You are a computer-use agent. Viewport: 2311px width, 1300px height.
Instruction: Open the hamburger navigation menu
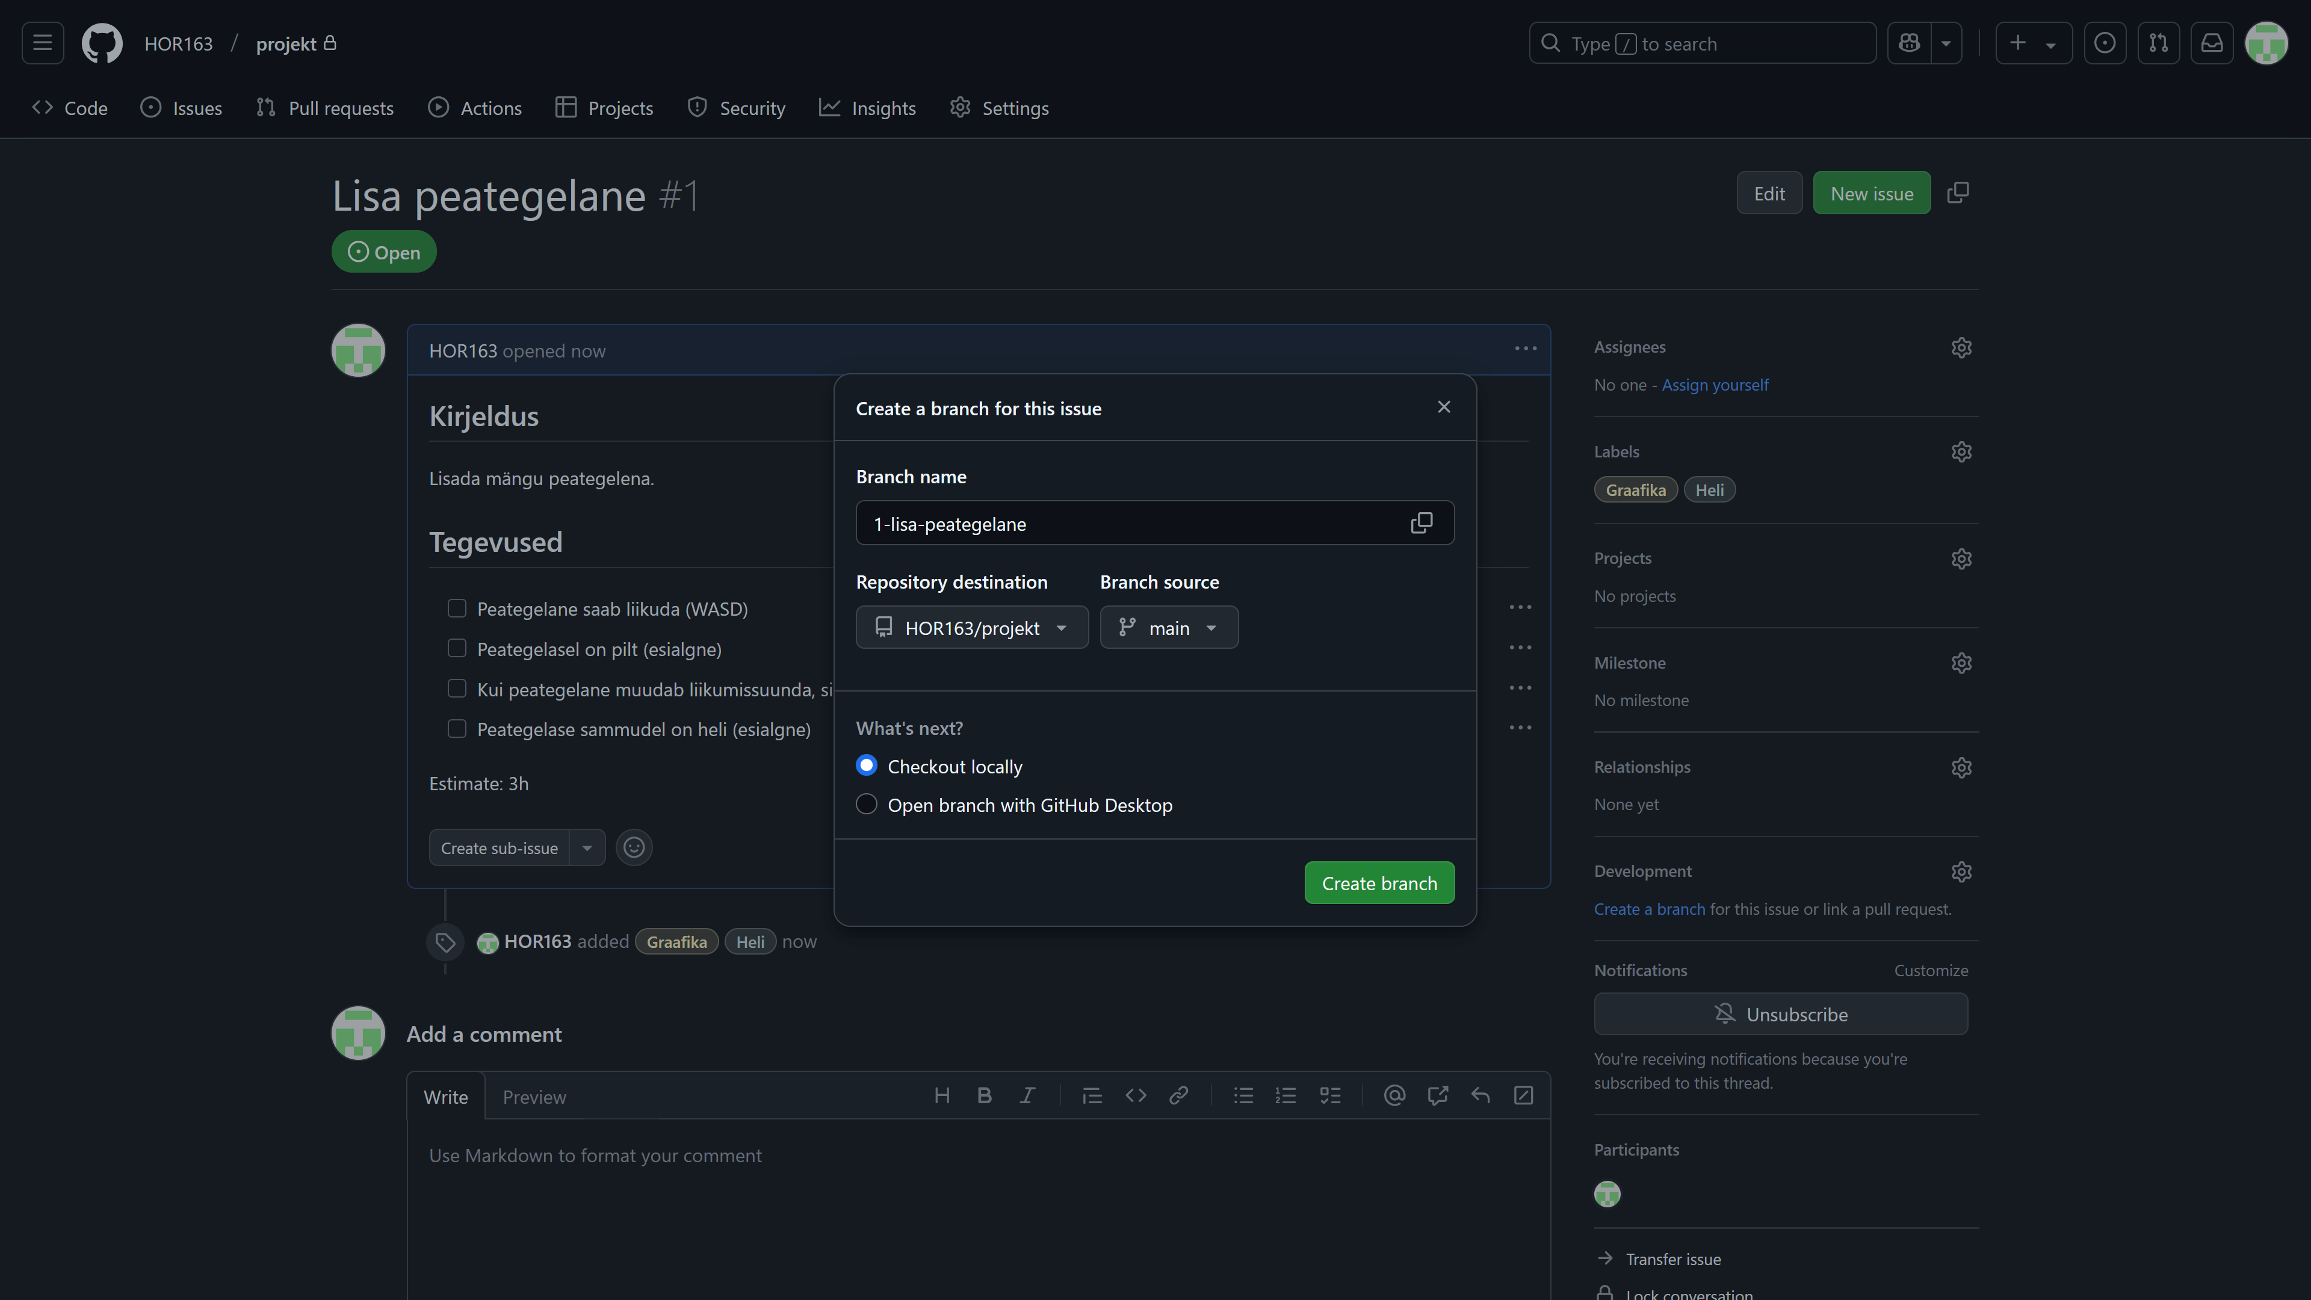[42, 43]
